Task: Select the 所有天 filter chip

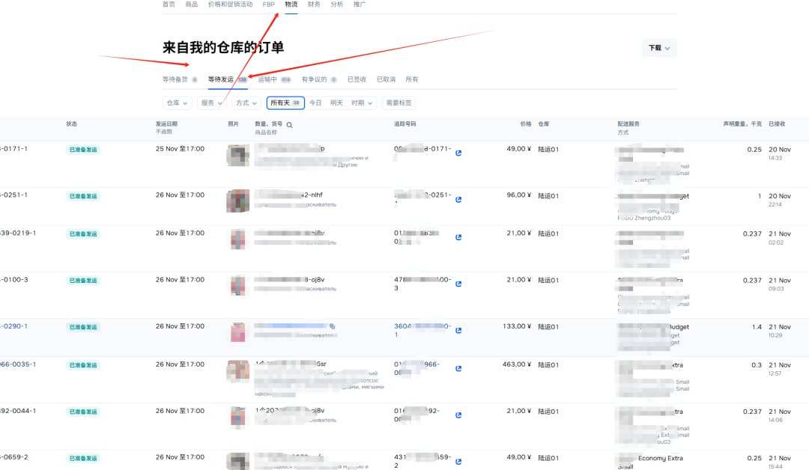Action: tap(285, 103)
